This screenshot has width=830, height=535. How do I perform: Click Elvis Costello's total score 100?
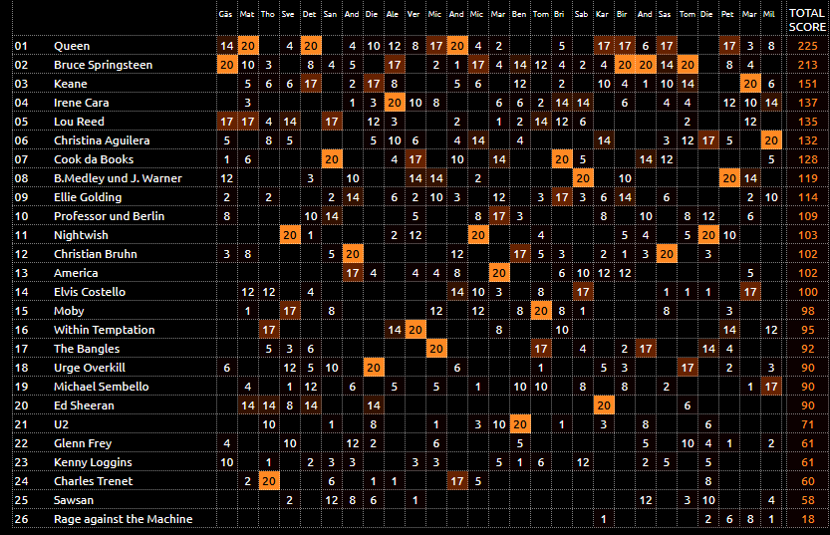pos(808,292)
